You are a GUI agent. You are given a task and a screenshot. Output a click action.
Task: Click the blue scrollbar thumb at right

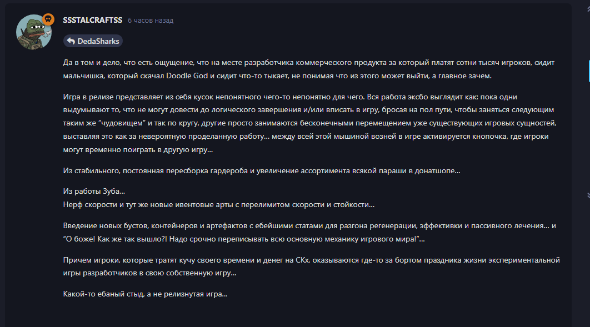point(588,71)
